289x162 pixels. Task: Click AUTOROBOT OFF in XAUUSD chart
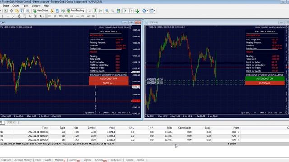[108, 79]
